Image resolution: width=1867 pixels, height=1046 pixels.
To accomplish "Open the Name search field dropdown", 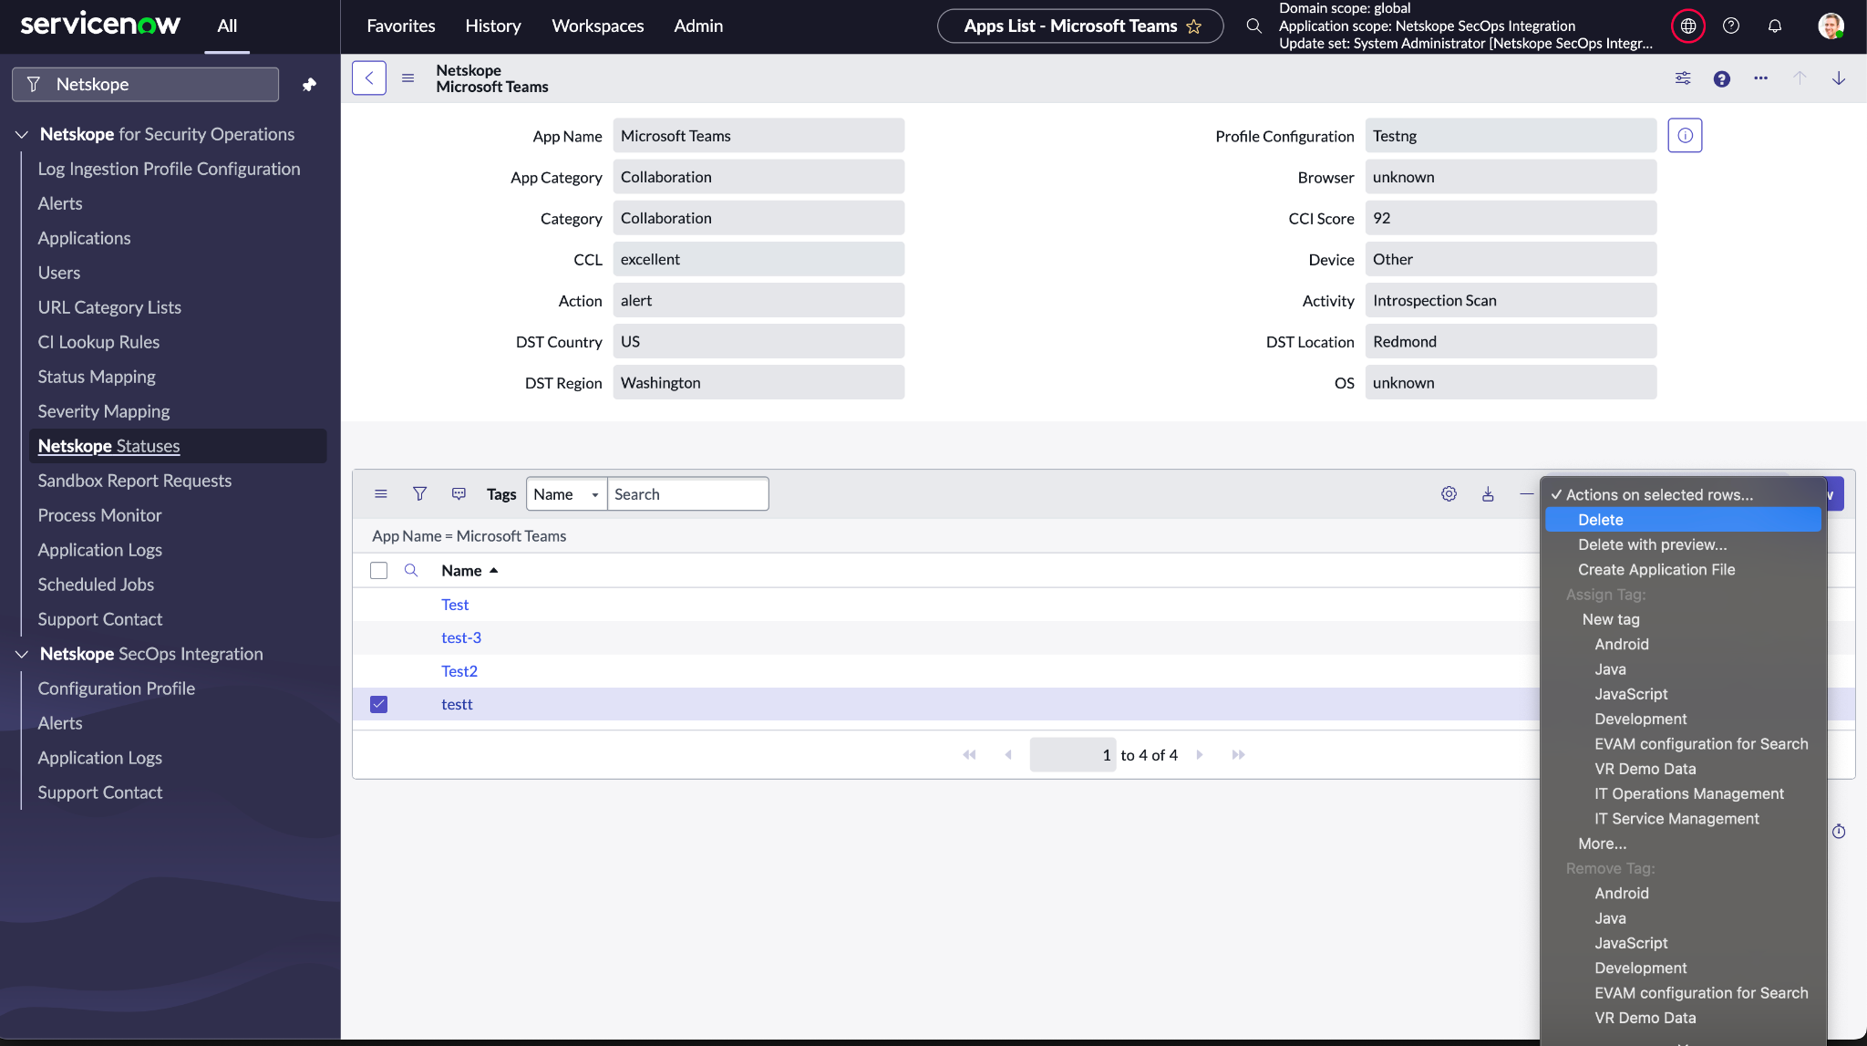I will 566,493.
